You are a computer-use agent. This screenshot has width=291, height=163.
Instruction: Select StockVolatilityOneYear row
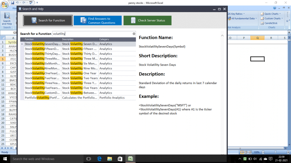[x=78, y=73]
